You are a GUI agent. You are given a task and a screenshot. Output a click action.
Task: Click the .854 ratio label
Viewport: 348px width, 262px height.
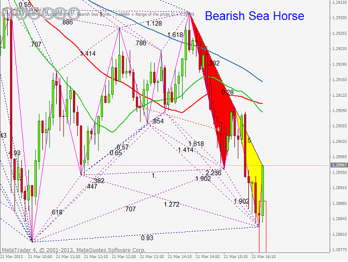pos(158,121)
